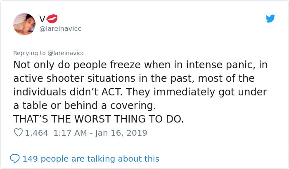
Task: Click the 1,464 likes count
Action: click(37, 133)
